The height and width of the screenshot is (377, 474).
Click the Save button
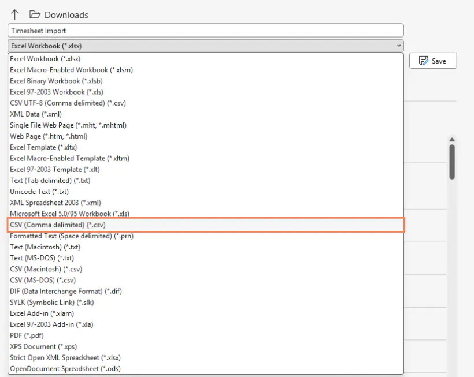click(433, 60)
